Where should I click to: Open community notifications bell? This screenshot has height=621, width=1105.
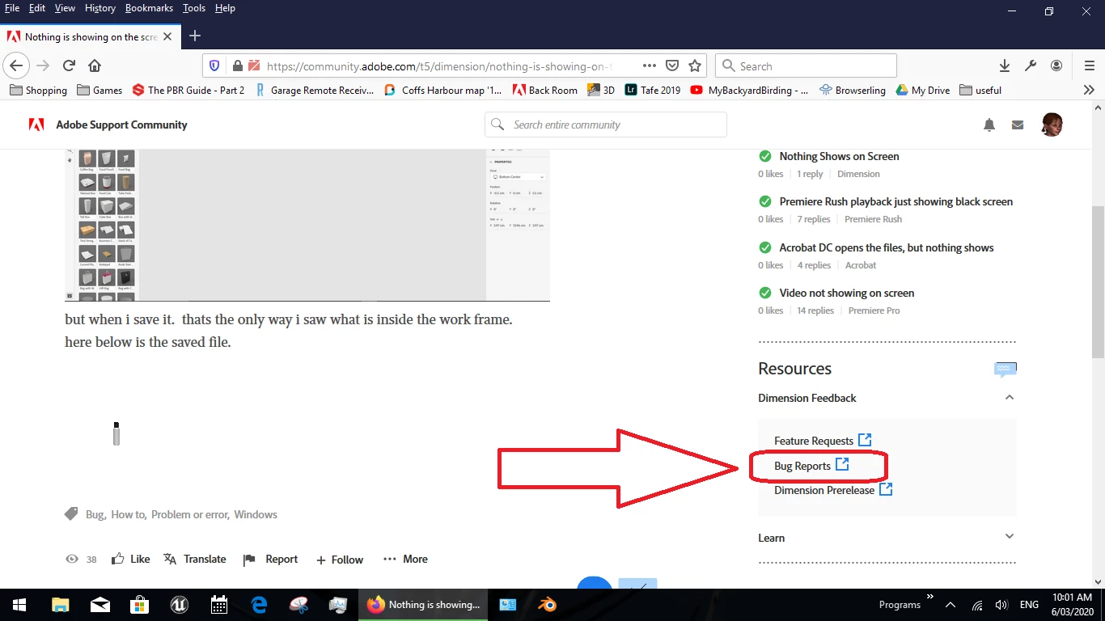pos(989,125)
